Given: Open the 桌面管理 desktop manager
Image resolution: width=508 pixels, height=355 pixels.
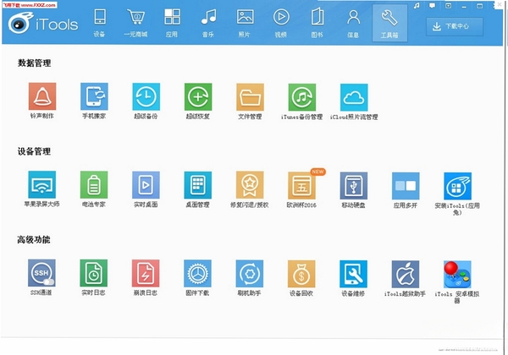Looking at the screenshot, I should 197,185.
